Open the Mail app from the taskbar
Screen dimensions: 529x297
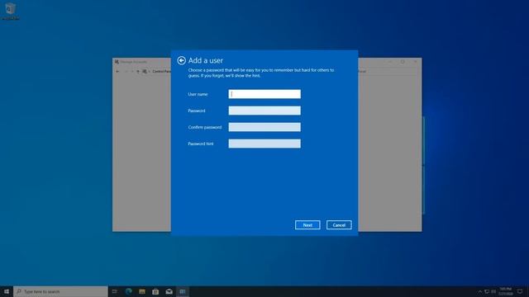click(x=169, y=291)
